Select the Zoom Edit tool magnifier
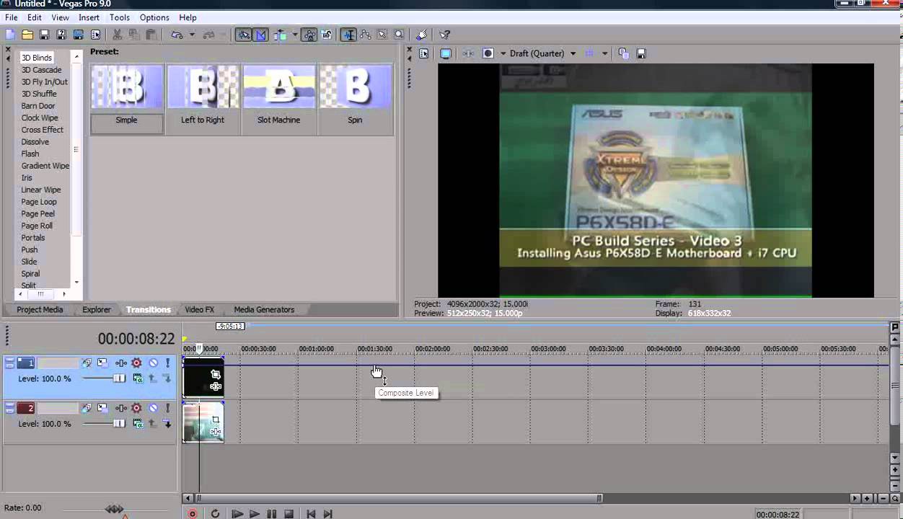The image size is (903, 519). tap(399, 35)
